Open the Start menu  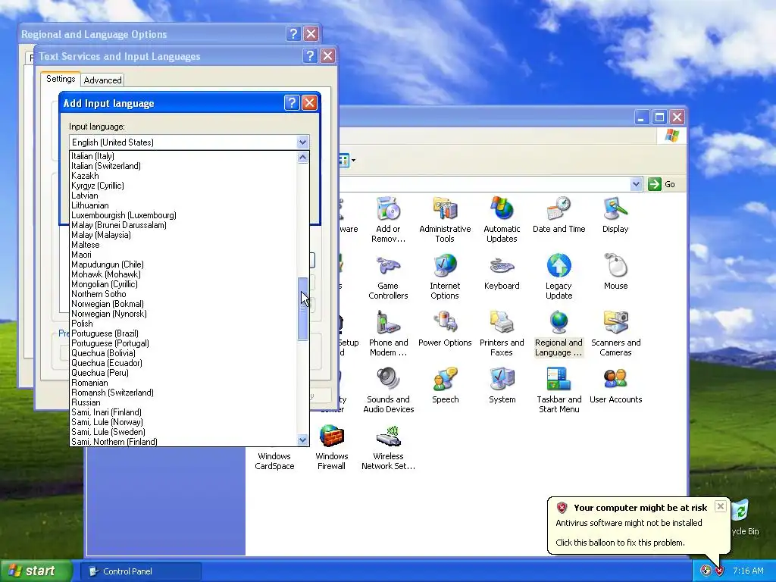(x=35, y=571)
